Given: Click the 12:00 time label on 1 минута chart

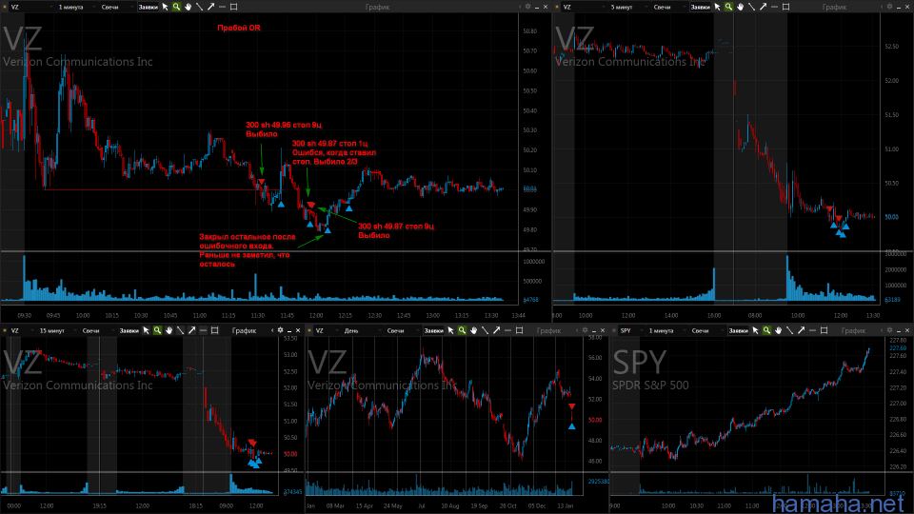Looking at the screenshot, I should click(x=316, y=315).
